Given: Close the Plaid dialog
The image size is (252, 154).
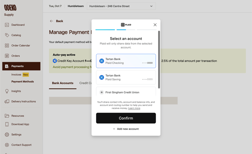Looking at the screenshot, I should coord(155,25).
